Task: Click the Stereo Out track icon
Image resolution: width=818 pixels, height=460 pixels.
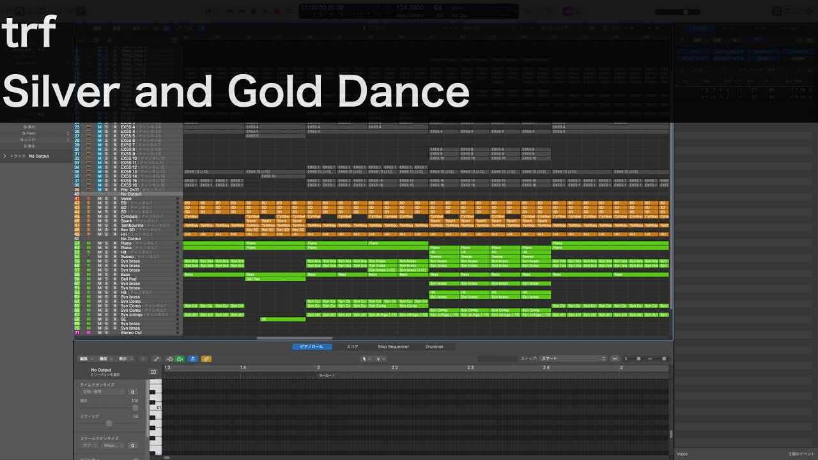Action: pyautogui.click(x=88, y=333)
